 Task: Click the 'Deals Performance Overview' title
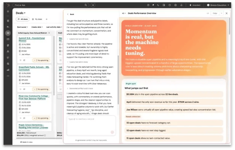(142, 13)
